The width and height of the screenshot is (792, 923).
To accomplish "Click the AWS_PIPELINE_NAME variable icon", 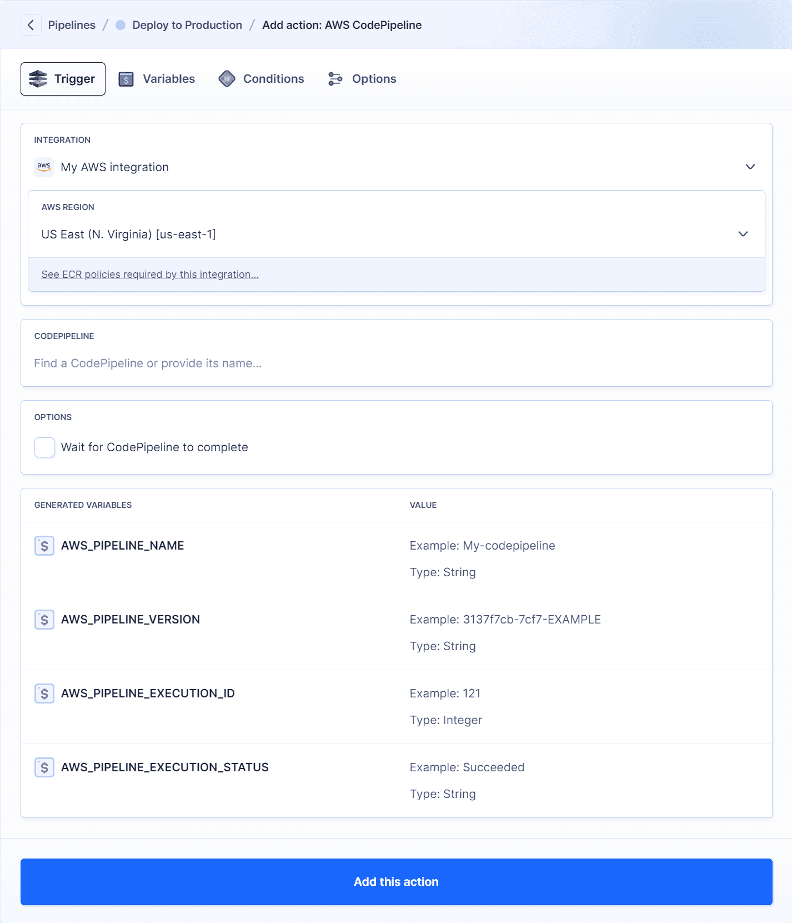I will click(x=44, y=546).
